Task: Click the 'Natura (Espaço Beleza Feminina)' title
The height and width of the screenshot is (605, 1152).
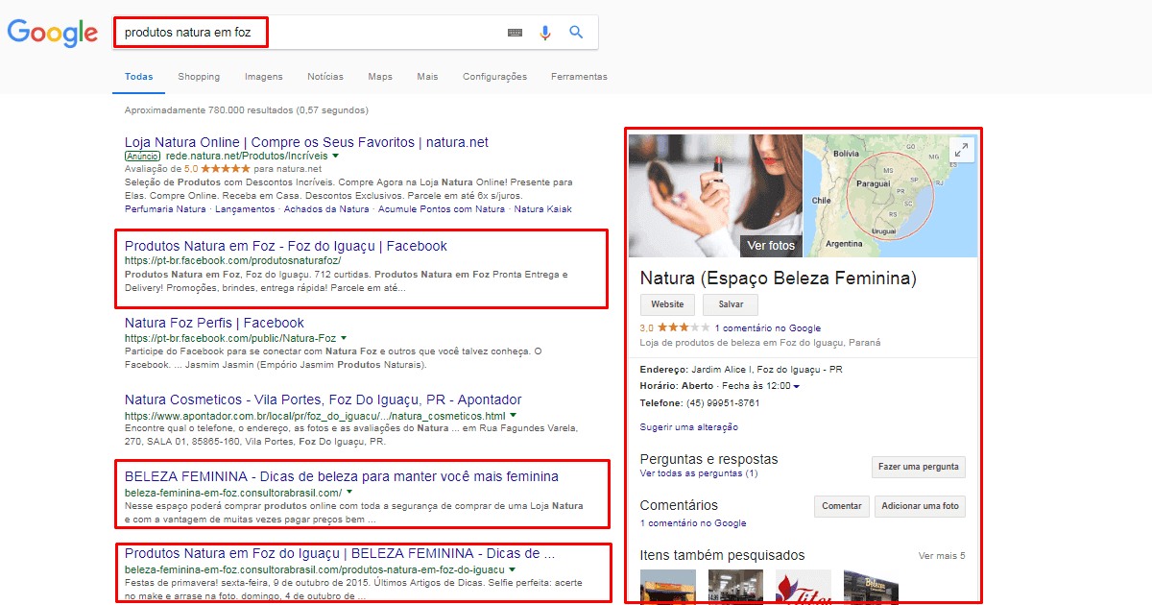Action: coord(779,278)
